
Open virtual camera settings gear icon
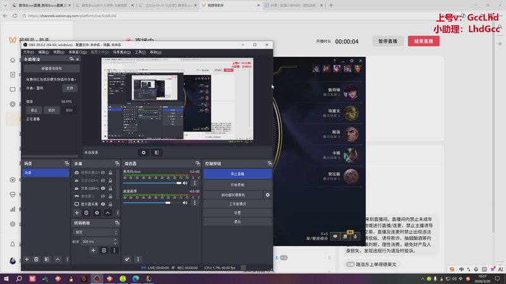(268, 195)
